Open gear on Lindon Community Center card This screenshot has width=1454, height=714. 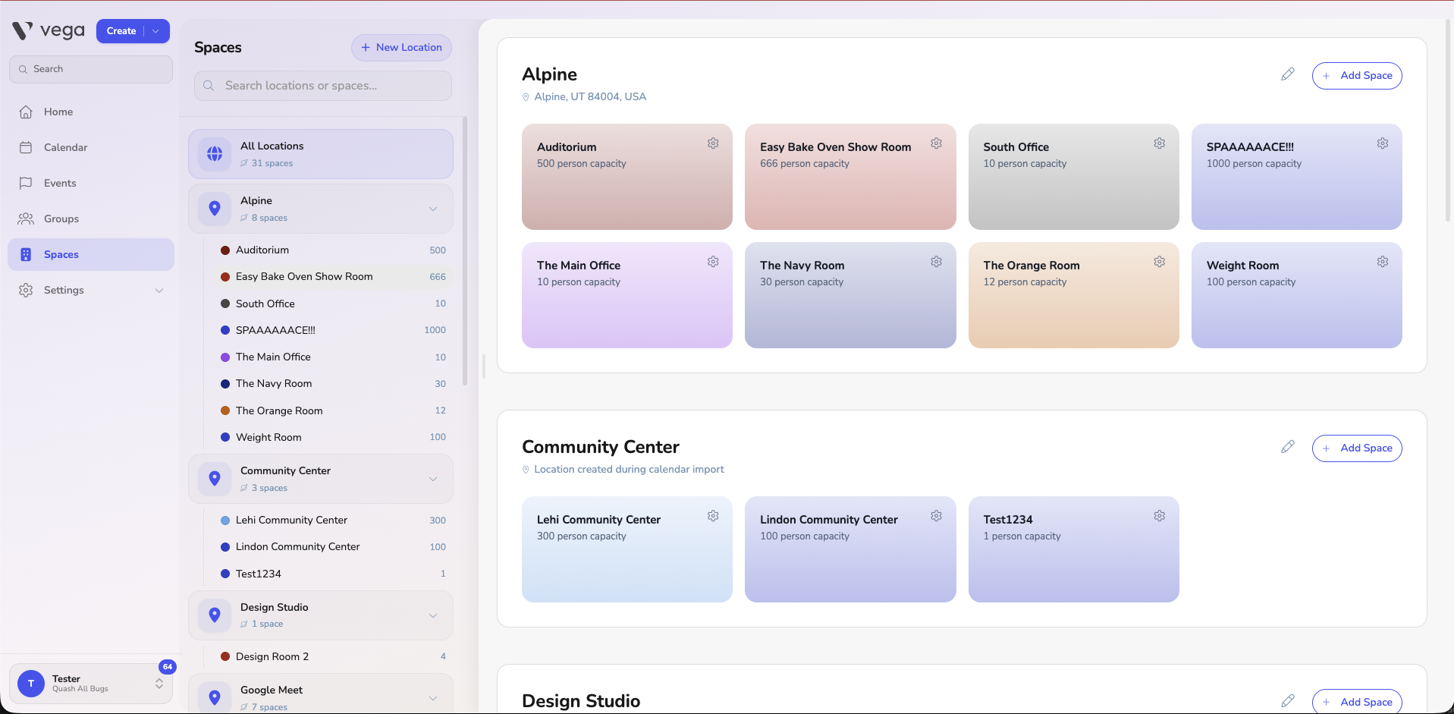pos(936,516)
